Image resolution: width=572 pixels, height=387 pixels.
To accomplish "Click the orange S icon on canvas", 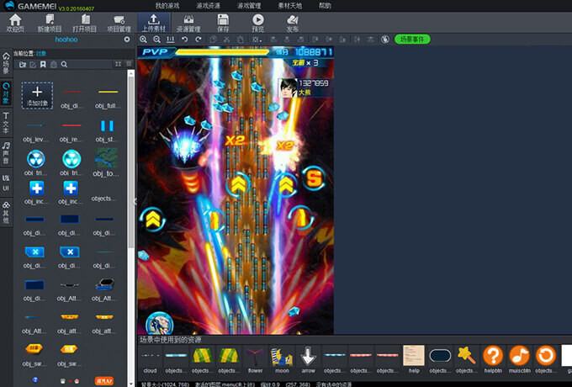I will click(314, 178).
